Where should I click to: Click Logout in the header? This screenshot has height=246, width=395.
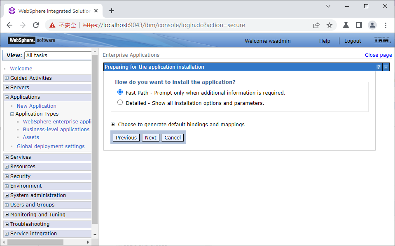(x=353, y=41)
